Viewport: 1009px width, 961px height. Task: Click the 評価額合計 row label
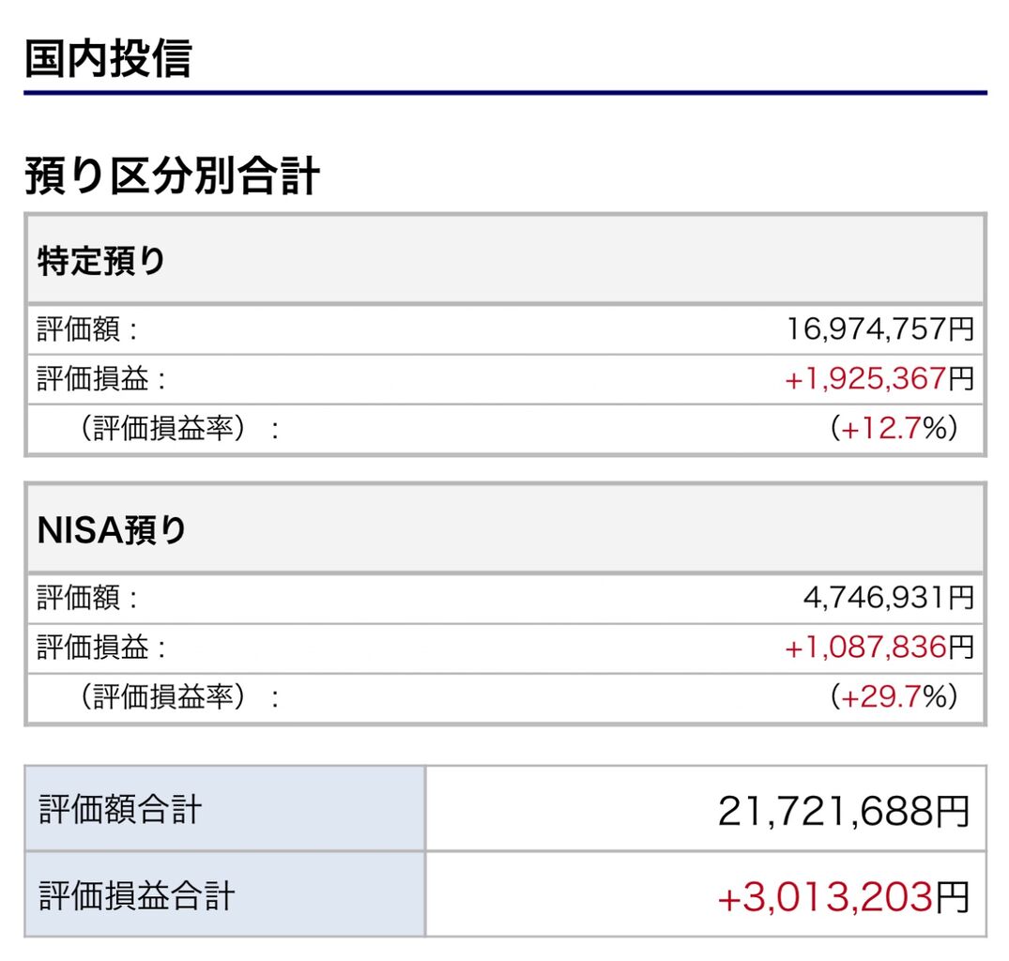[120, 809]
